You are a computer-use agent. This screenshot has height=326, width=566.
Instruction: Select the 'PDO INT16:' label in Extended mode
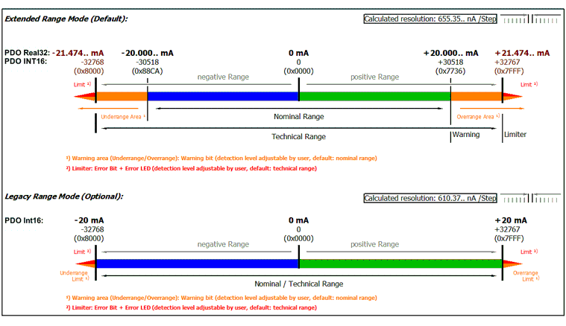coord(25,61)
